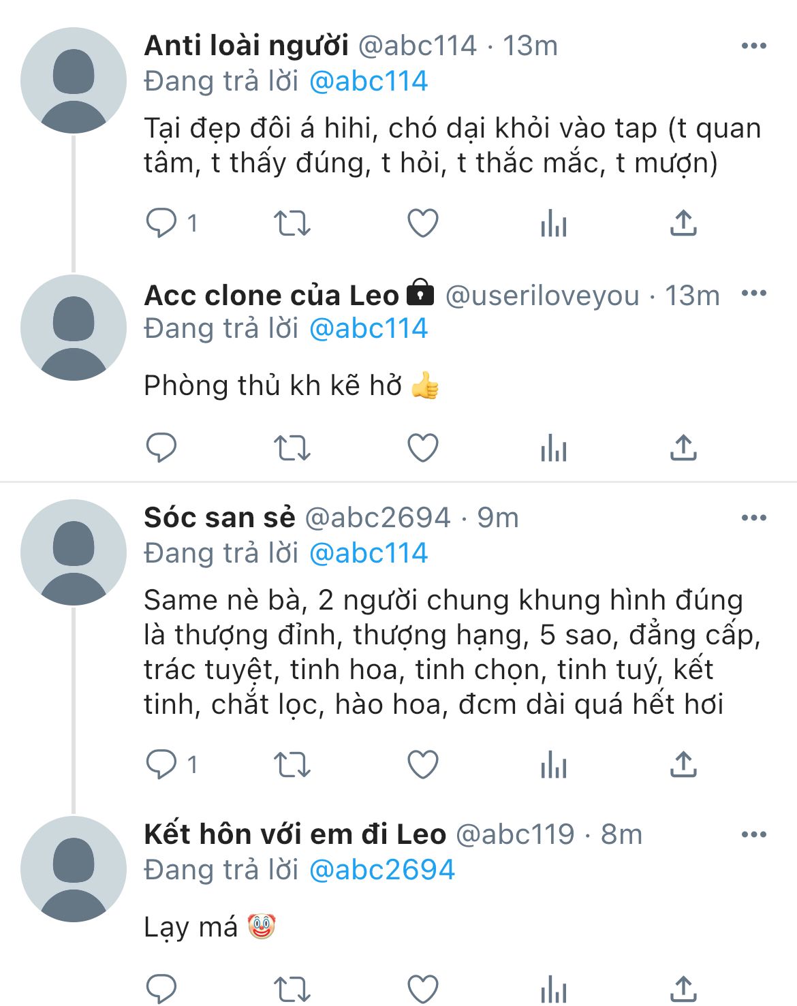Open Acc clone của Leo profile picture
This screenshot has width=797, height=1006.
(74, 328)
